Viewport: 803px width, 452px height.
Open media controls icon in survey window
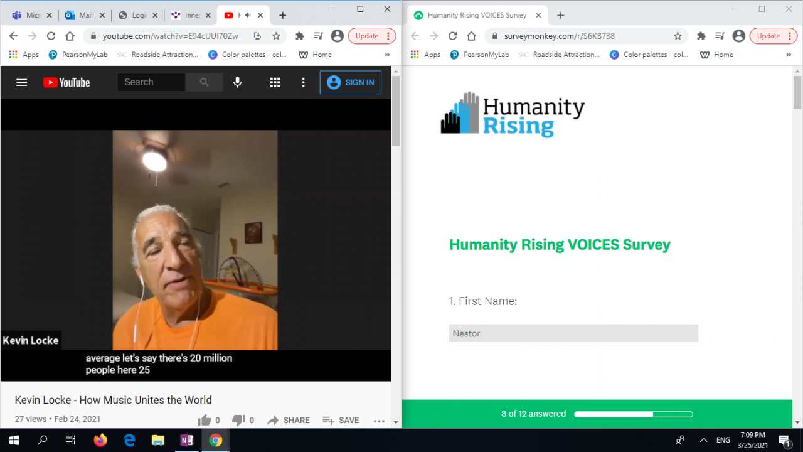(x=720, y=36)
